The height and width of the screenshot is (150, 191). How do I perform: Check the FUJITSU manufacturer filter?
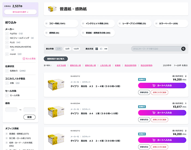pyautogui.click(x=7, y=34)
